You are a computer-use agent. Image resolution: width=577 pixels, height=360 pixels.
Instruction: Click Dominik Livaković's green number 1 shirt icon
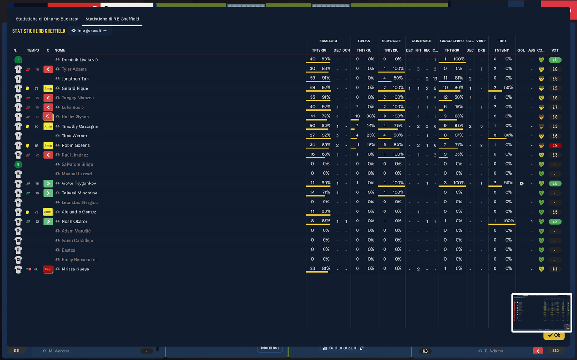[18, 60]
